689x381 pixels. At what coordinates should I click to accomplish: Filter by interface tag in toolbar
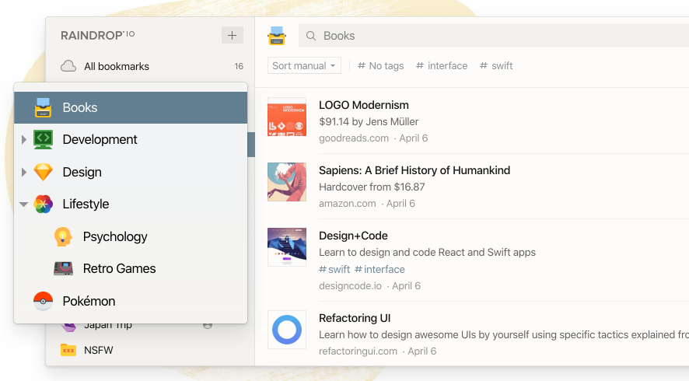(442, 66)
